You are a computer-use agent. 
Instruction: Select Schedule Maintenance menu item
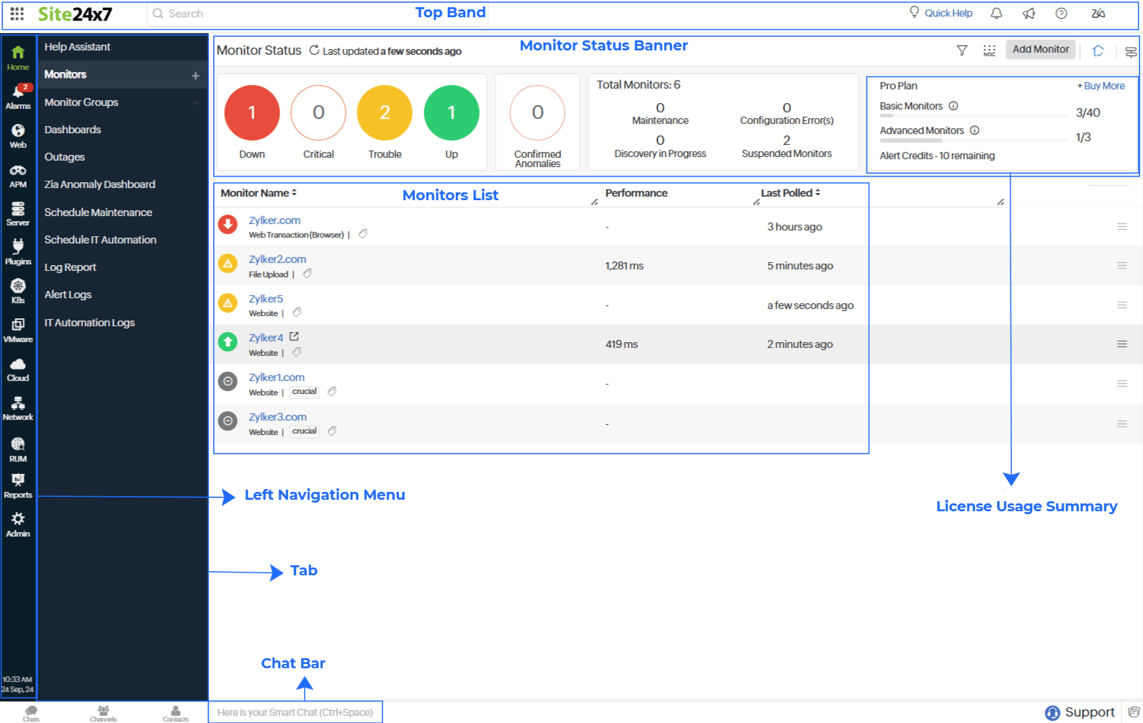coord(98,212)
